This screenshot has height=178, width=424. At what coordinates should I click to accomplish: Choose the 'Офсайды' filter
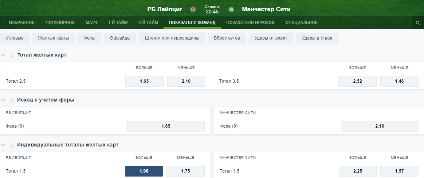pos(120,38)
